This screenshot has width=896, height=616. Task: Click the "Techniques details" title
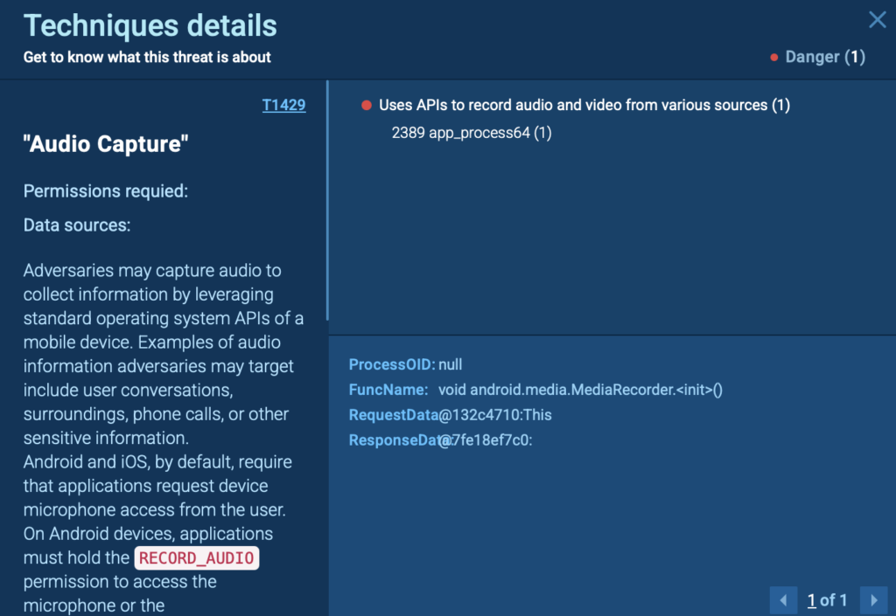(150, 25)
